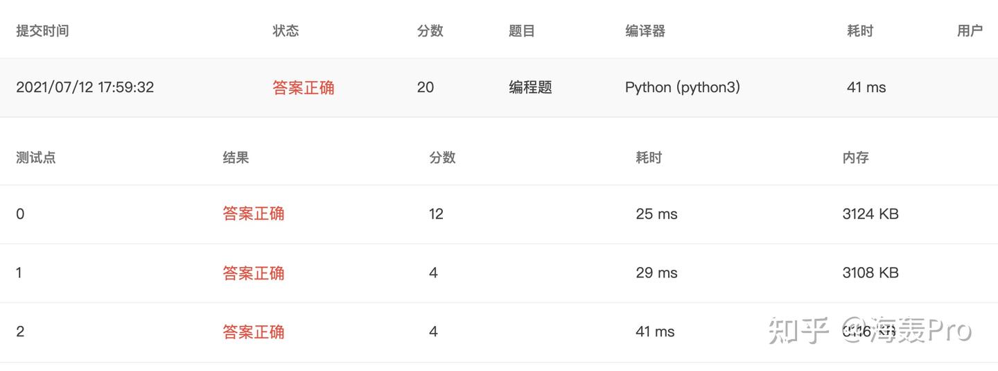Click the 测试点 column header

36,157
